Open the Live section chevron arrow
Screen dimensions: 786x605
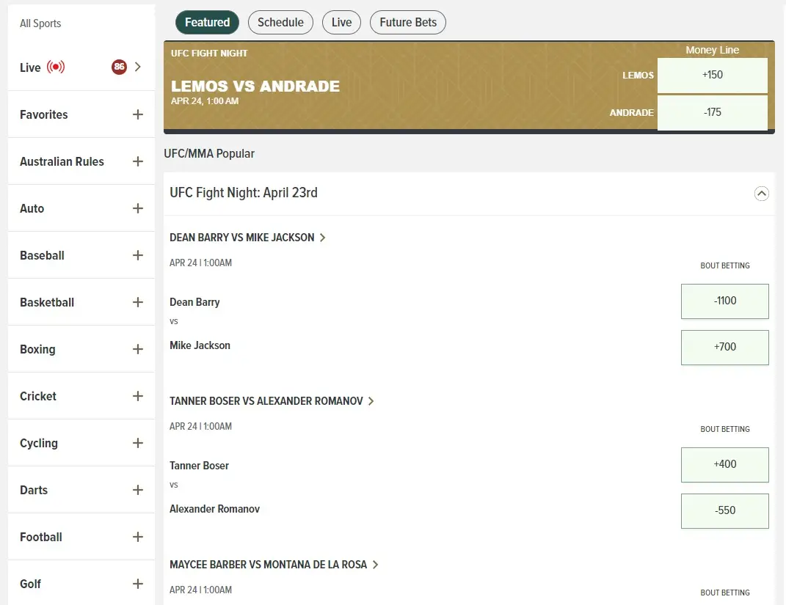138,67
